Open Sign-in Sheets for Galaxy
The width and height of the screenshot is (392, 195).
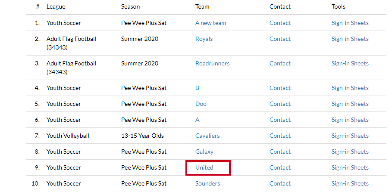coord(350,152)
